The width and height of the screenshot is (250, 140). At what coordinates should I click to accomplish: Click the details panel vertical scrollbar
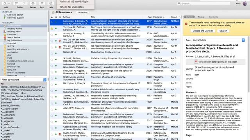tap(248, 64)
